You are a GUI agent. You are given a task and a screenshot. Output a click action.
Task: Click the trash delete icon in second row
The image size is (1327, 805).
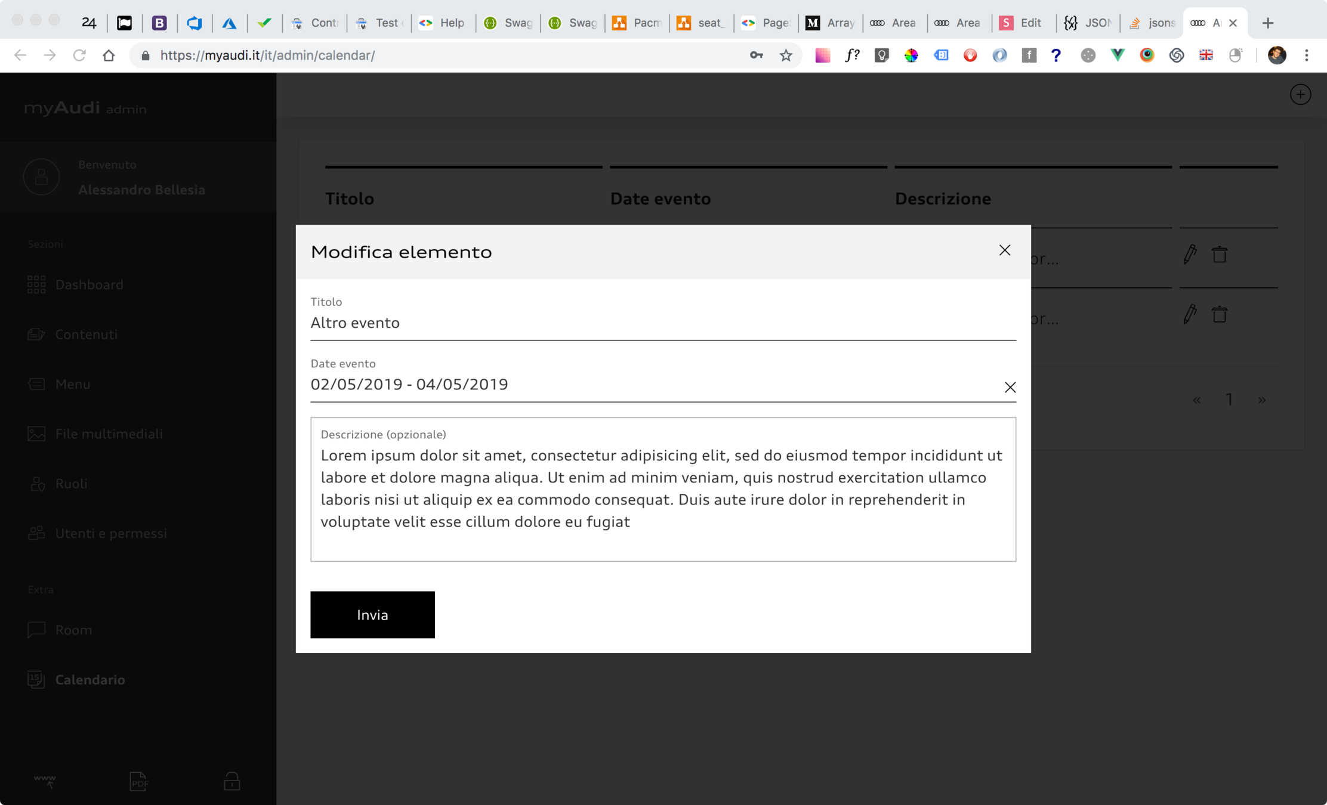pyautogui.click(x=1219, y=314)
